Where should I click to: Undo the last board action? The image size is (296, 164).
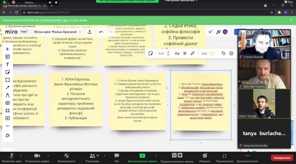click(101, 32)
